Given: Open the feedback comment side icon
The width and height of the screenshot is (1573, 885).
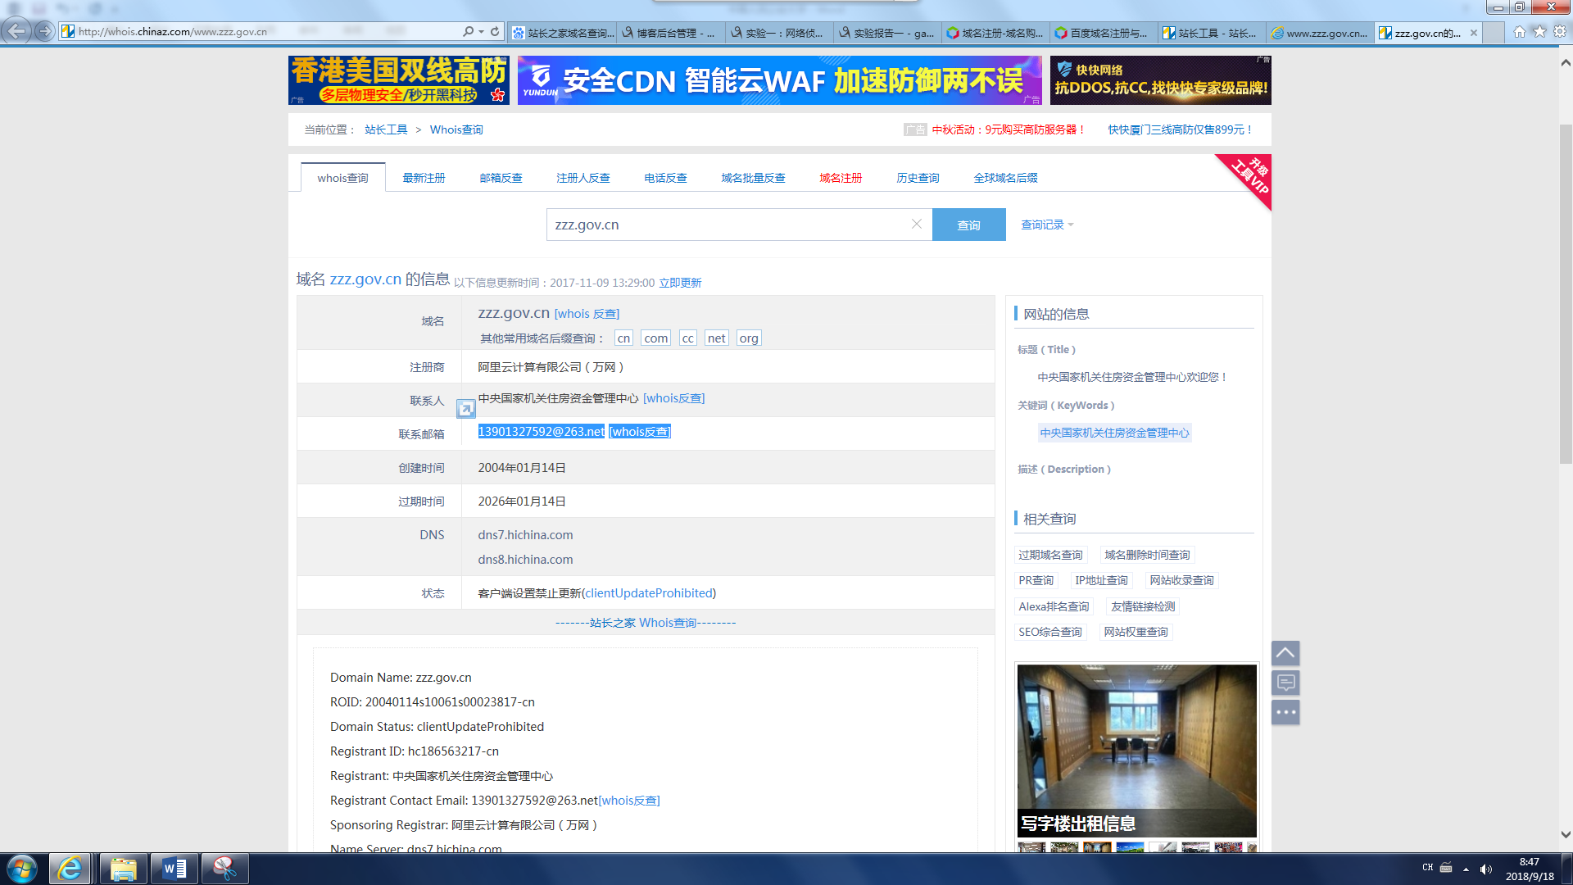Looking at the screenshot, I should 1285,683.
